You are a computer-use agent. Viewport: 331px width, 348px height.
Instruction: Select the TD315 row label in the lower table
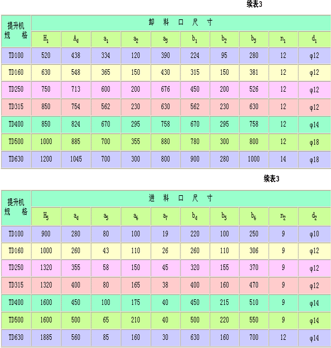(x=16, y=285)
